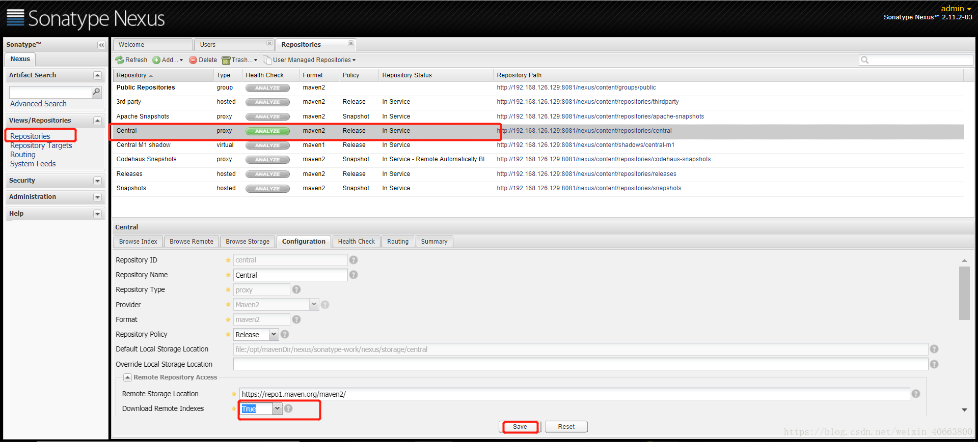Click help icon for Repository ID
This screenshot has width=978, height=442.
click(354, 260)
